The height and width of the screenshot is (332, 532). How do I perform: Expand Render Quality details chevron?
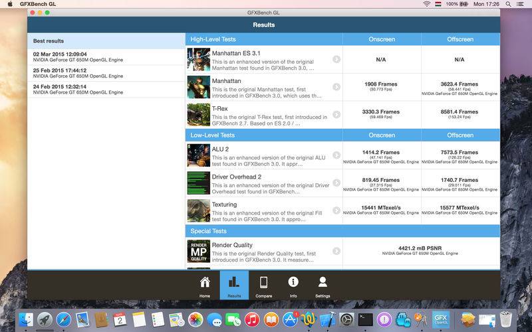coord(336,251)
